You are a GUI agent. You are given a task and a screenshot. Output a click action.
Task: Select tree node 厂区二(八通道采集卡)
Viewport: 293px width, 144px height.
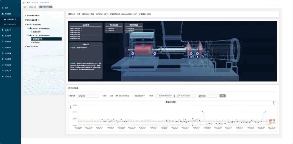click(x=32, y=20)
